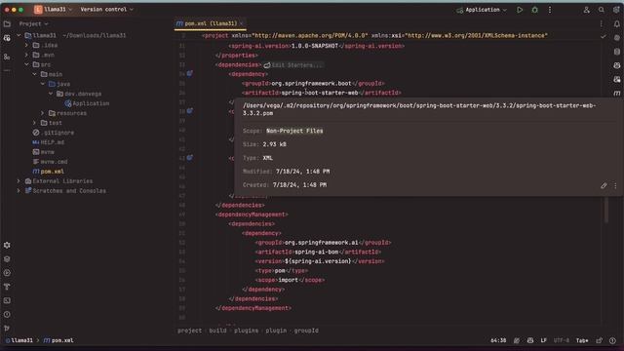Image resolution: width=624 pixels, height=351 pixels.
Task: Open the Problems tool window icon
Action: 7,314
